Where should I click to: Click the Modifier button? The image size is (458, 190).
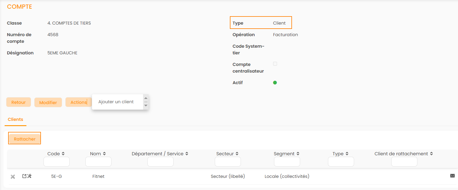click(x=48, y=102)
